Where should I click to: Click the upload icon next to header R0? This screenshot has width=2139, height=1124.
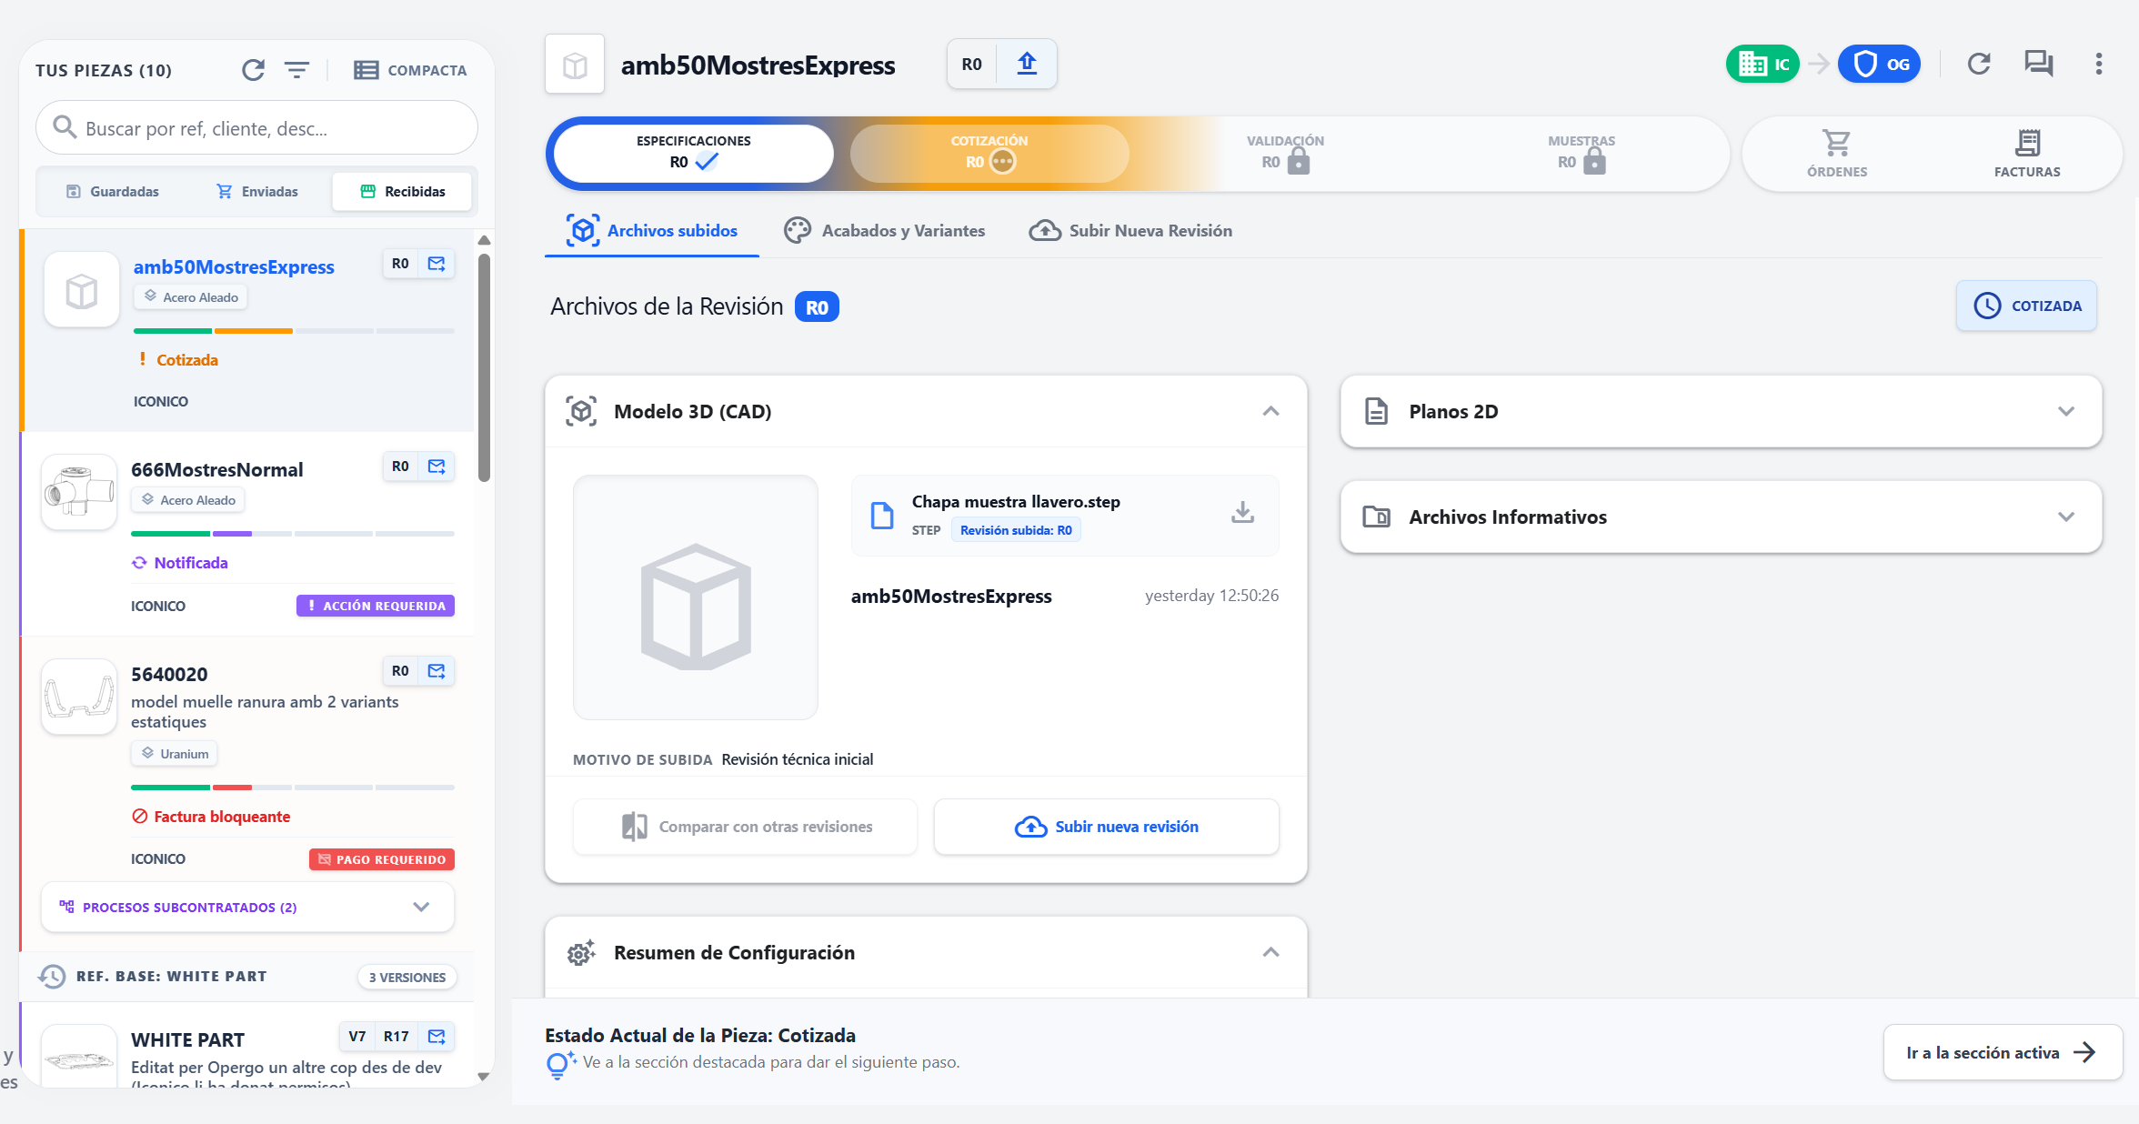(x=1027, y=64)
